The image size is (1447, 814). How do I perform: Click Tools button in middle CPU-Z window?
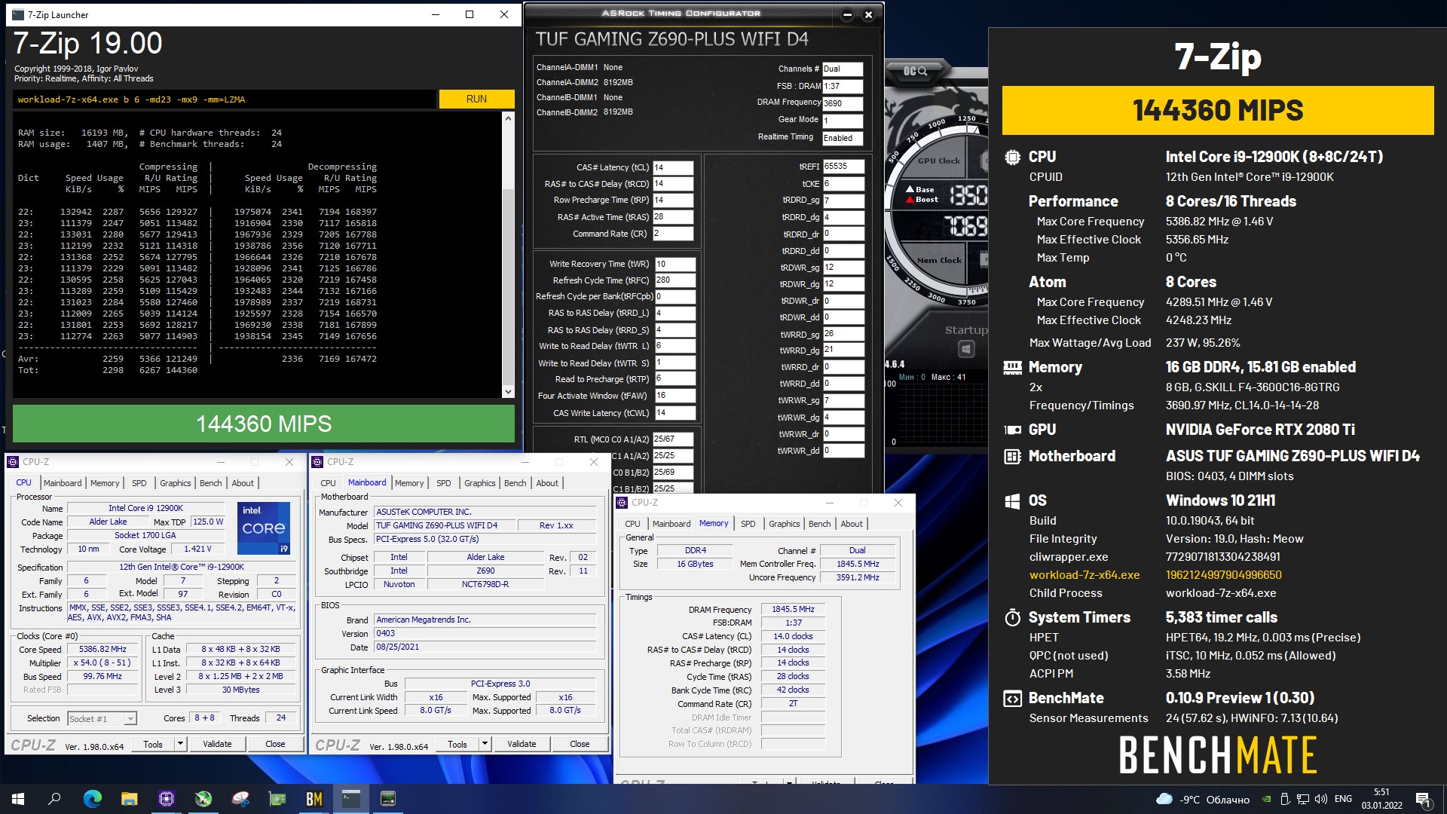coord(457,744)
